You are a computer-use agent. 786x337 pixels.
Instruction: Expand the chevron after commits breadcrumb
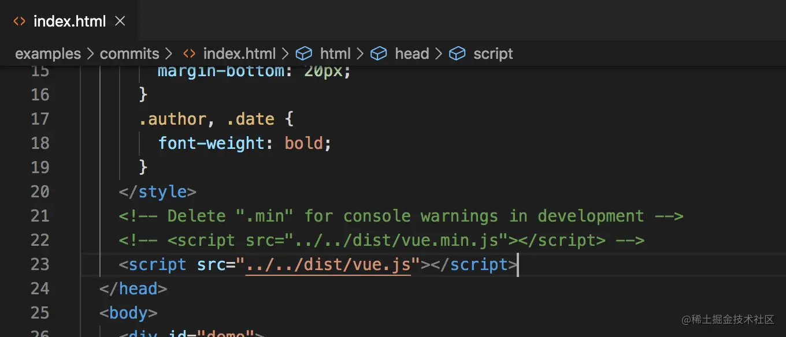(x=168, y=54)
